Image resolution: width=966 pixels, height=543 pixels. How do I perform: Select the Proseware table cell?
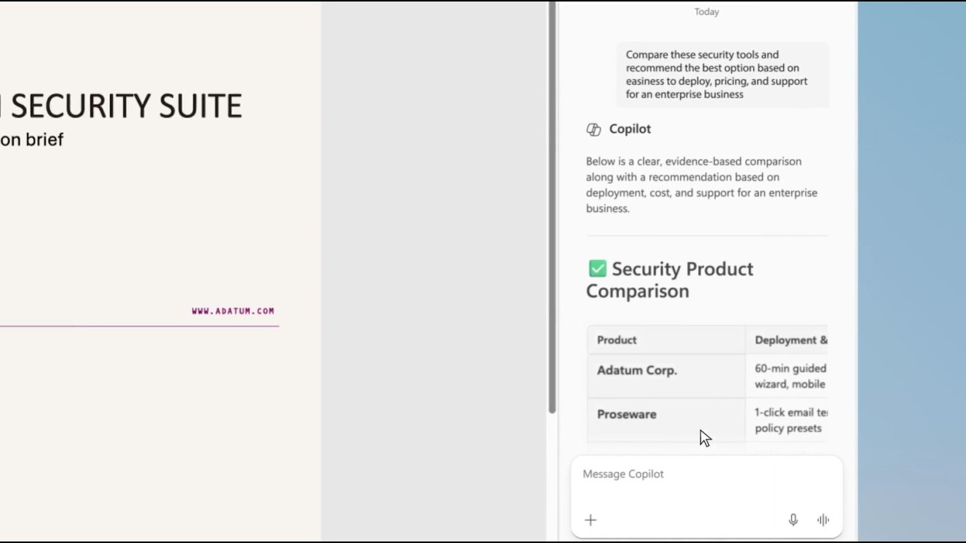pyautogui.click(x=666, y=419)
